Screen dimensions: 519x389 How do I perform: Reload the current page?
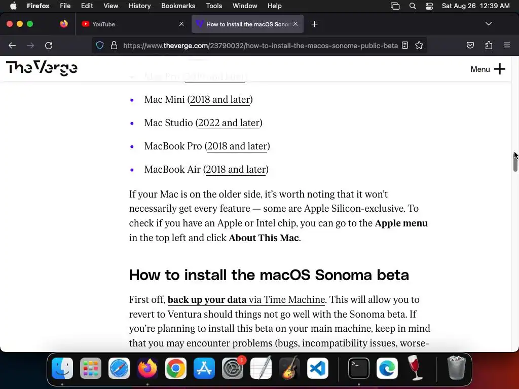49,45
